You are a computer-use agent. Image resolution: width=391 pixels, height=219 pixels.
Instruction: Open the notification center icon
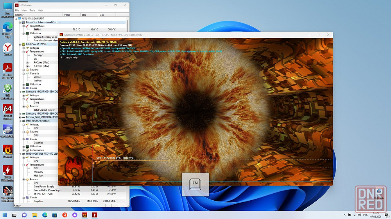(387, 215)
